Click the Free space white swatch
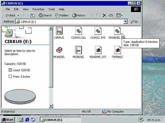 click(x=10, y=76)
